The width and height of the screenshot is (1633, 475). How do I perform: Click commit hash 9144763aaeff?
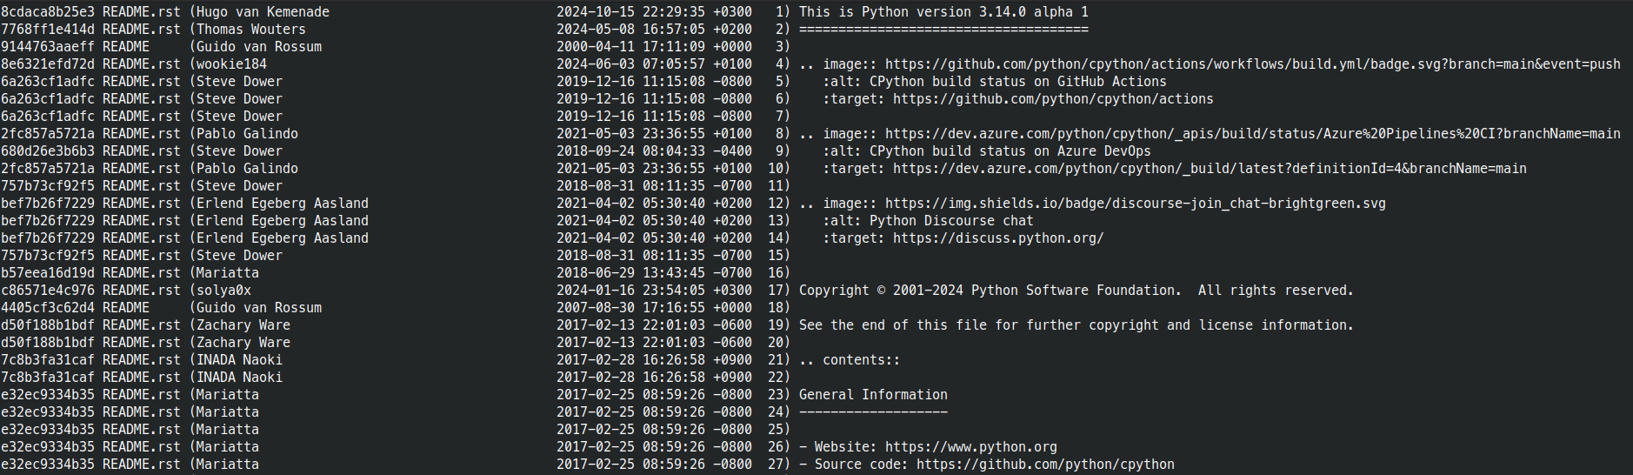coord(48,47)
